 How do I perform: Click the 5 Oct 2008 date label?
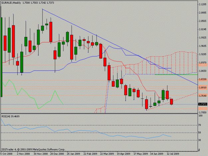pos(6,154)
